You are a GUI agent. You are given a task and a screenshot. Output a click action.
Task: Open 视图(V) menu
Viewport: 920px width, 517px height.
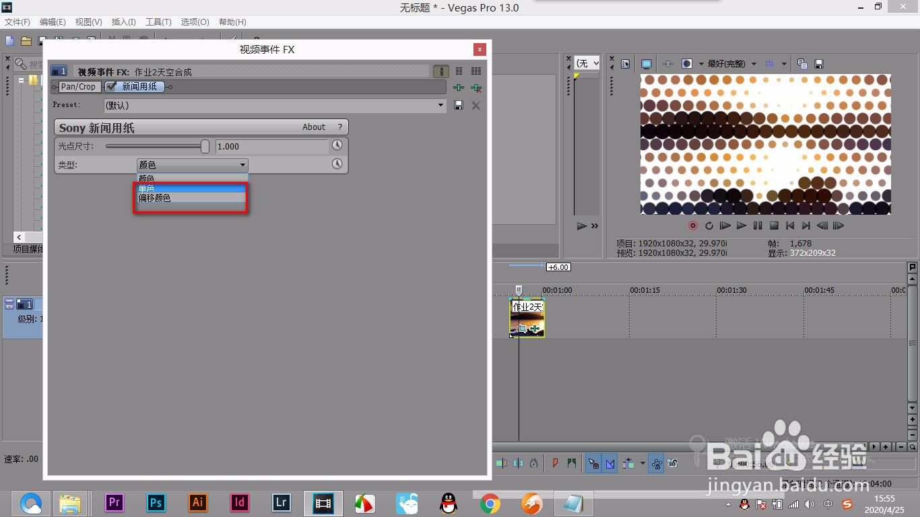click(x=89, y=22)
